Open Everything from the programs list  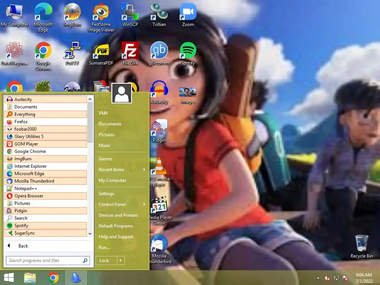pyautogui.click(x=45, y=114)
